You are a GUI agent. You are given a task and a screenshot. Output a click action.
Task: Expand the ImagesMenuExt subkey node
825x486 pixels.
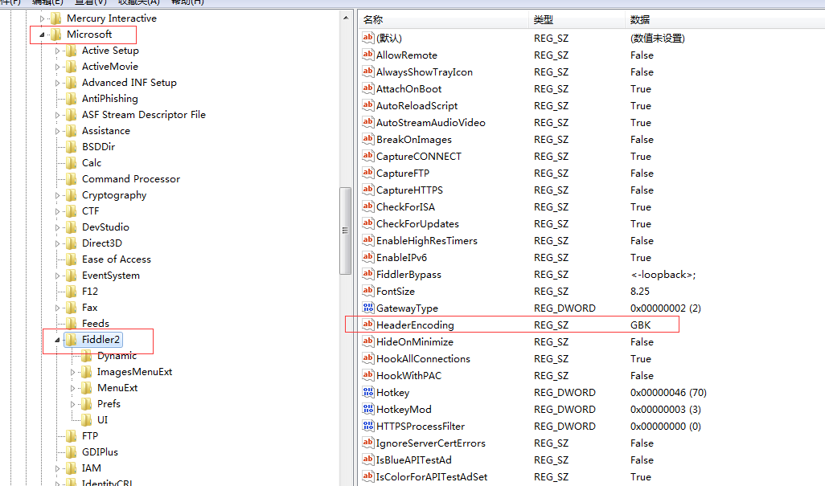[72, 373]
